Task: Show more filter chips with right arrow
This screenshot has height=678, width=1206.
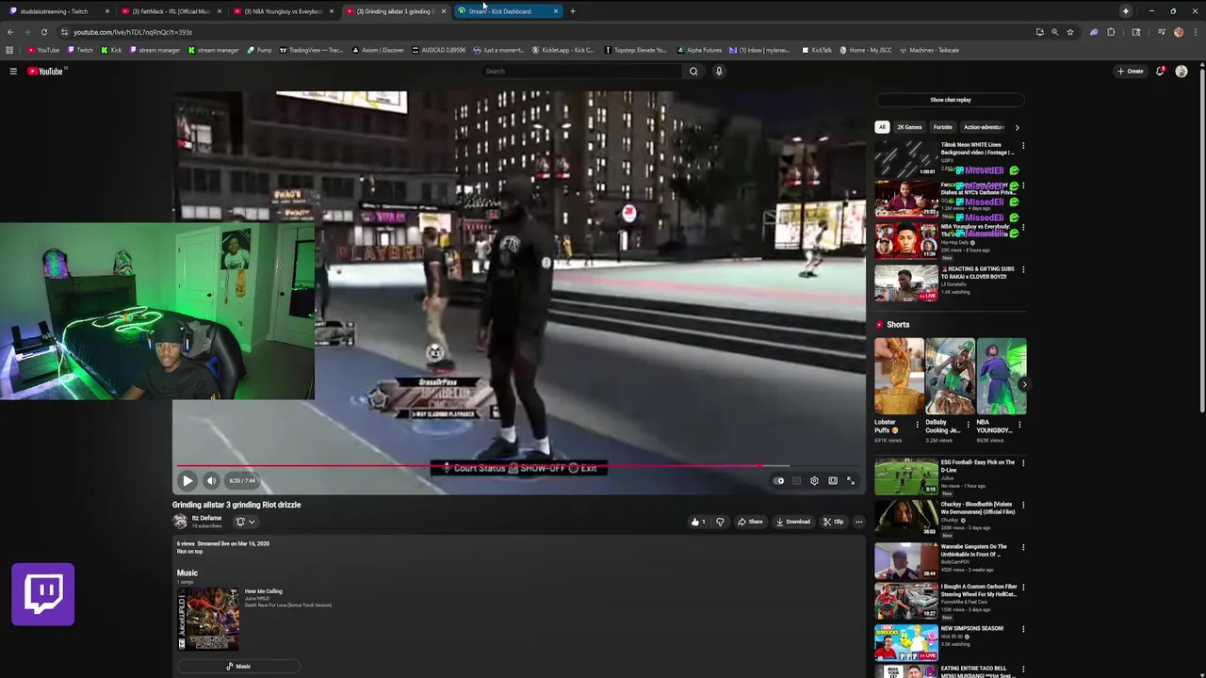Action: coord(1017,127)
